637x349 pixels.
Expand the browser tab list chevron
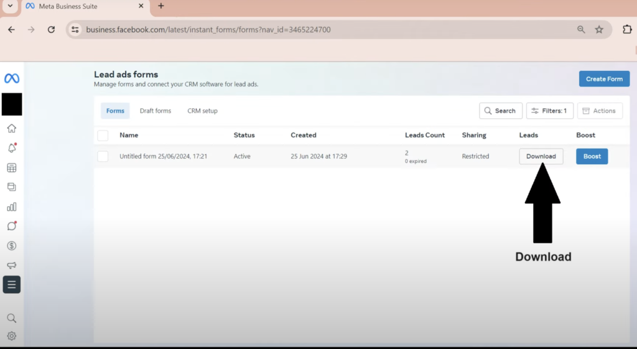tap(10, 6)
